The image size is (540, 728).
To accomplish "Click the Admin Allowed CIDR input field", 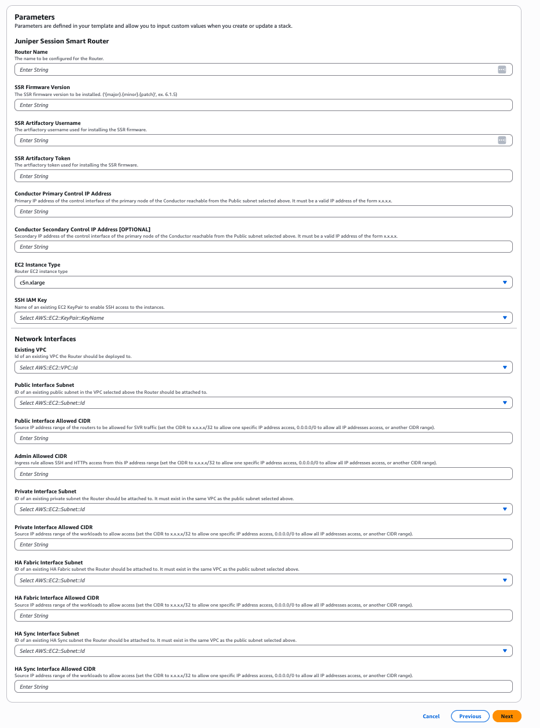I will point(264,473).
